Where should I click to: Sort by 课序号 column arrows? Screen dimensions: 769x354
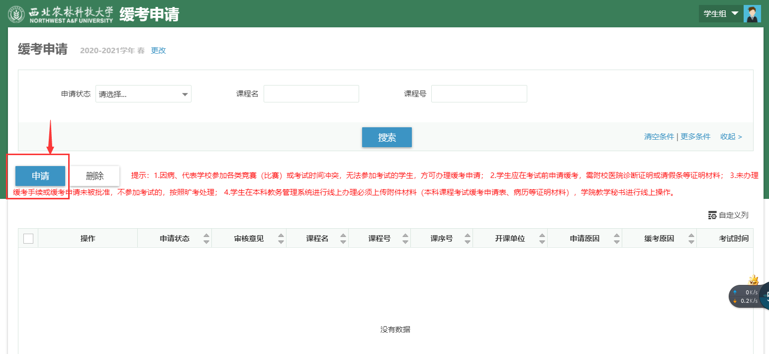click(x=468, y=239)
